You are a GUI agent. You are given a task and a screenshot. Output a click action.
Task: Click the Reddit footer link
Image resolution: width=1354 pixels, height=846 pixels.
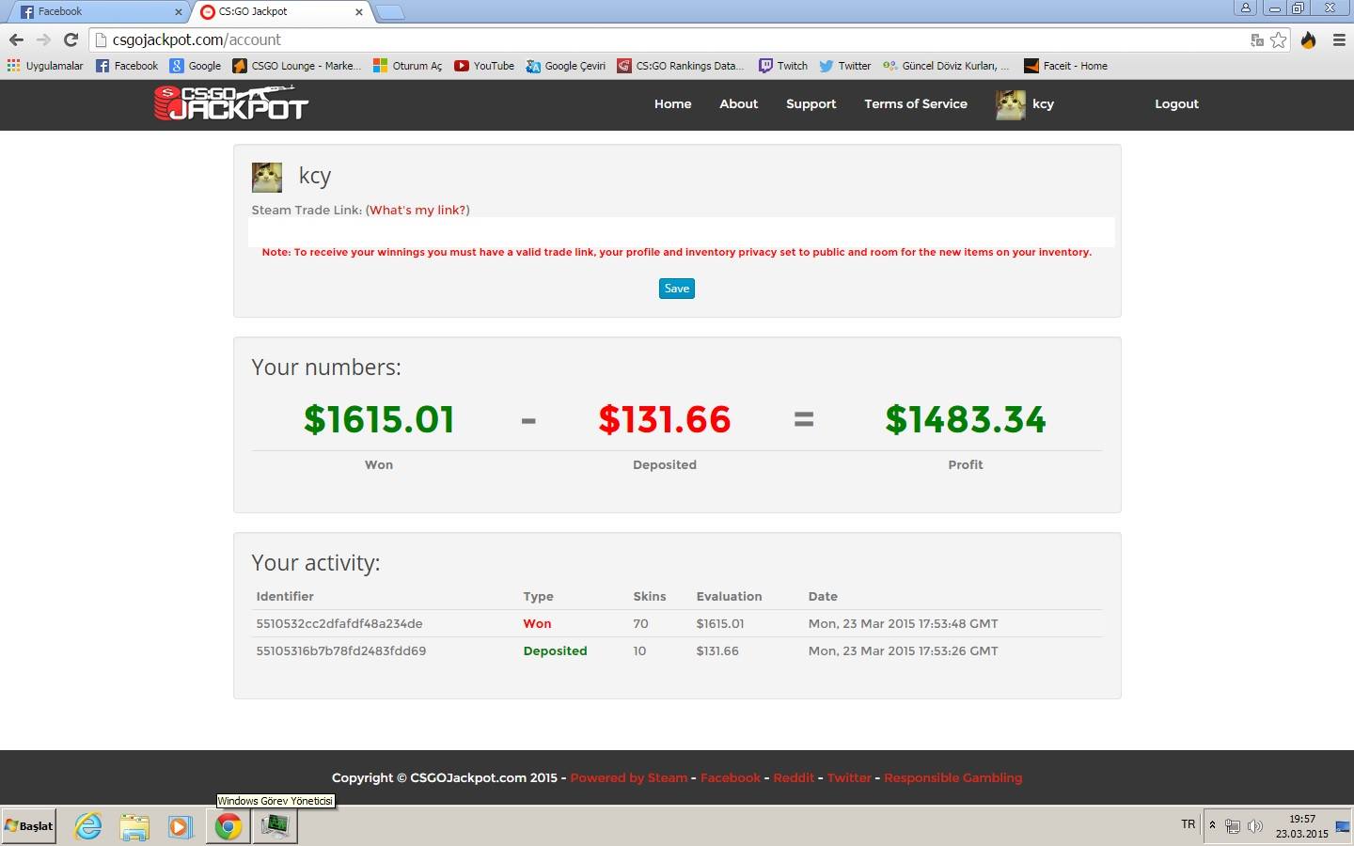[794, 777]
